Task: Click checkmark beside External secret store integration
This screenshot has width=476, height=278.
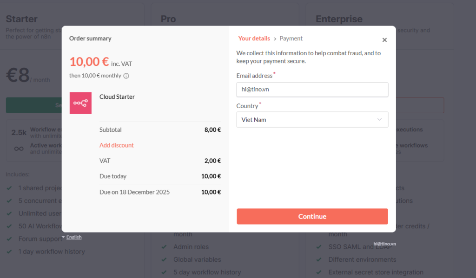Action: tap(319, 272)
